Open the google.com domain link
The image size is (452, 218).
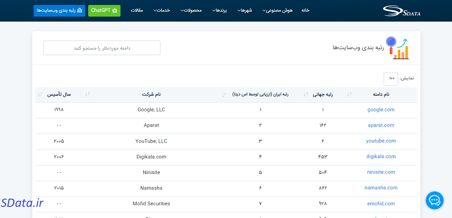381,110
